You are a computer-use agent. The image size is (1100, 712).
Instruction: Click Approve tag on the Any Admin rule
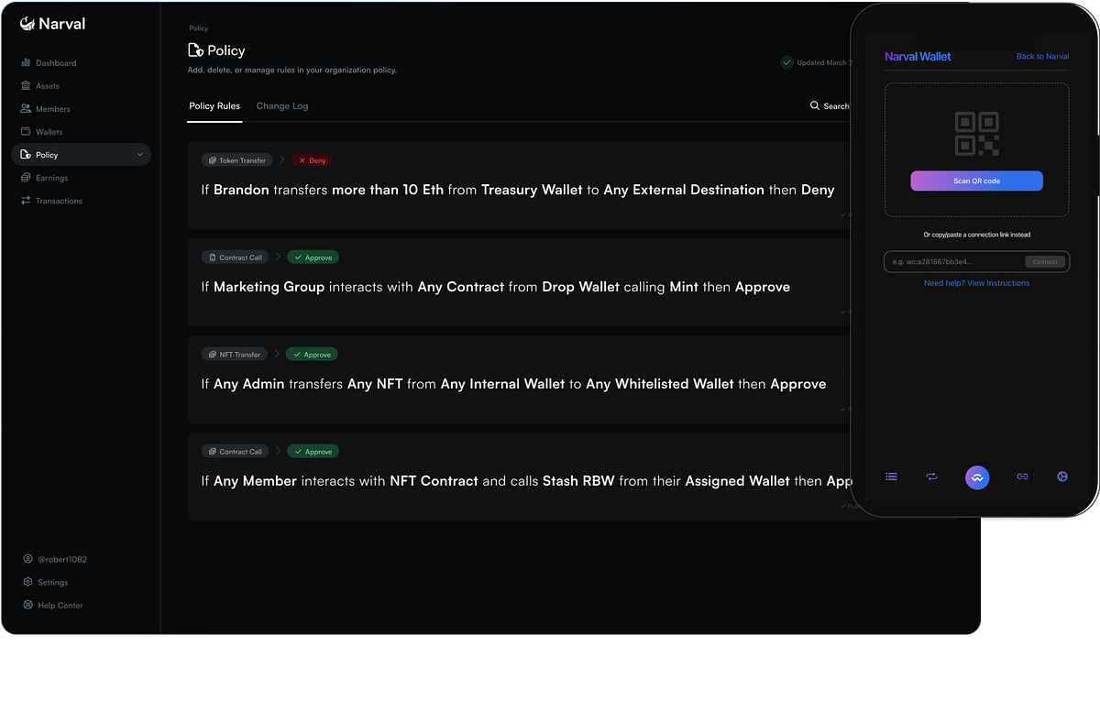[312, 355]
